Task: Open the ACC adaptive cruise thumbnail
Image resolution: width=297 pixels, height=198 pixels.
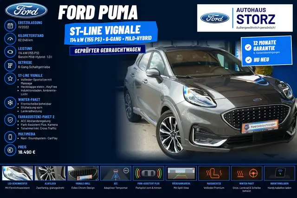Action: point(116,173)
